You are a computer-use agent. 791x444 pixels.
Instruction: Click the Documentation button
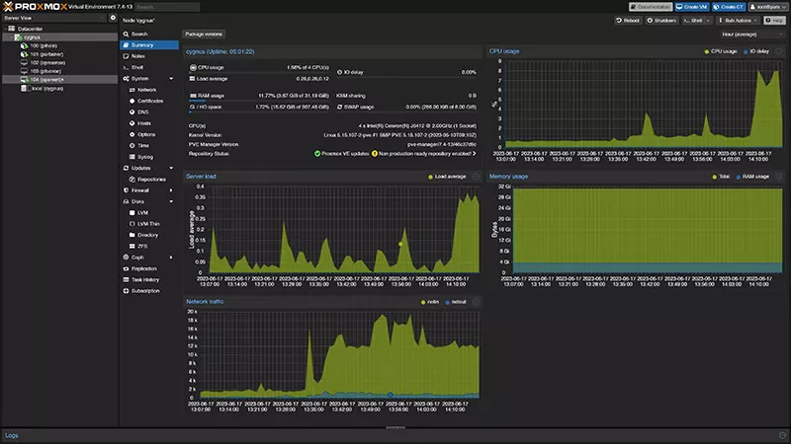coord(651,7)
